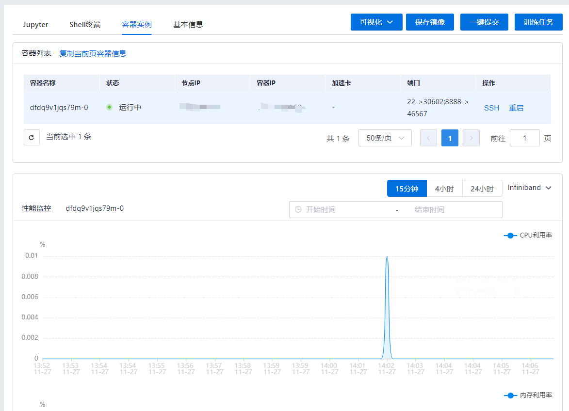This screenshot has height=411, width=569.
Task: Switch to the Jupyter tab
Action: point(35,25)
